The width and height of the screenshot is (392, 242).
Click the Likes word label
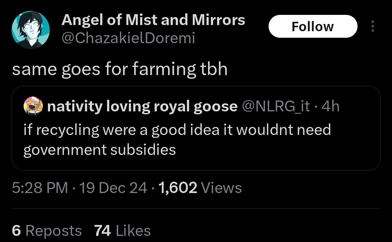[x=133, y=230]
